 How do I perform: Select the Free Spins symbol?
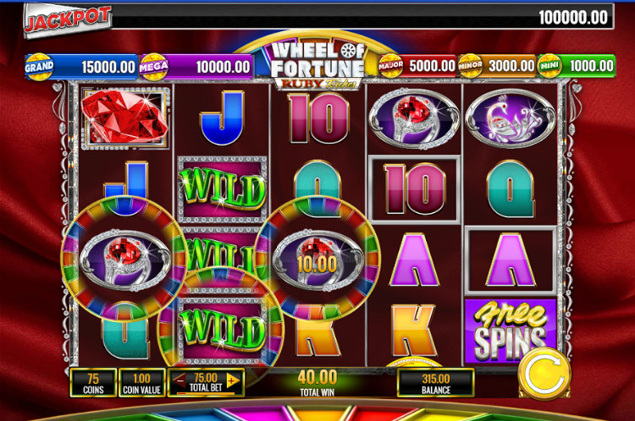point(510,331)
